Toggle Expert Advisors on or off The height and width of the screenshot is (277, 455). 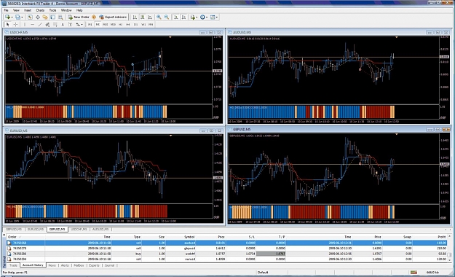(x=113, y=17)
